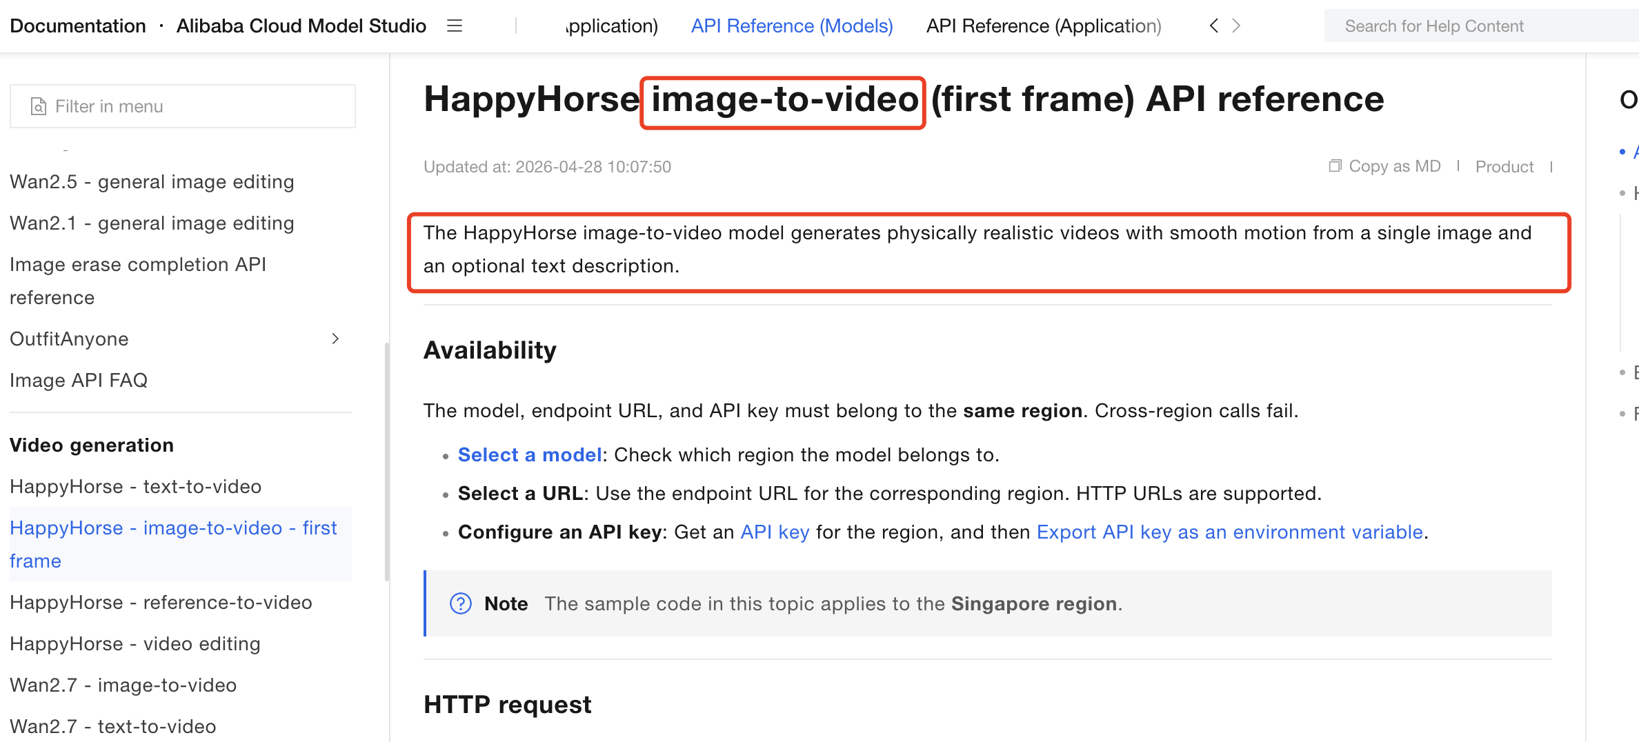
Task: Follow the Select a model link
Action: pos(530,455)
